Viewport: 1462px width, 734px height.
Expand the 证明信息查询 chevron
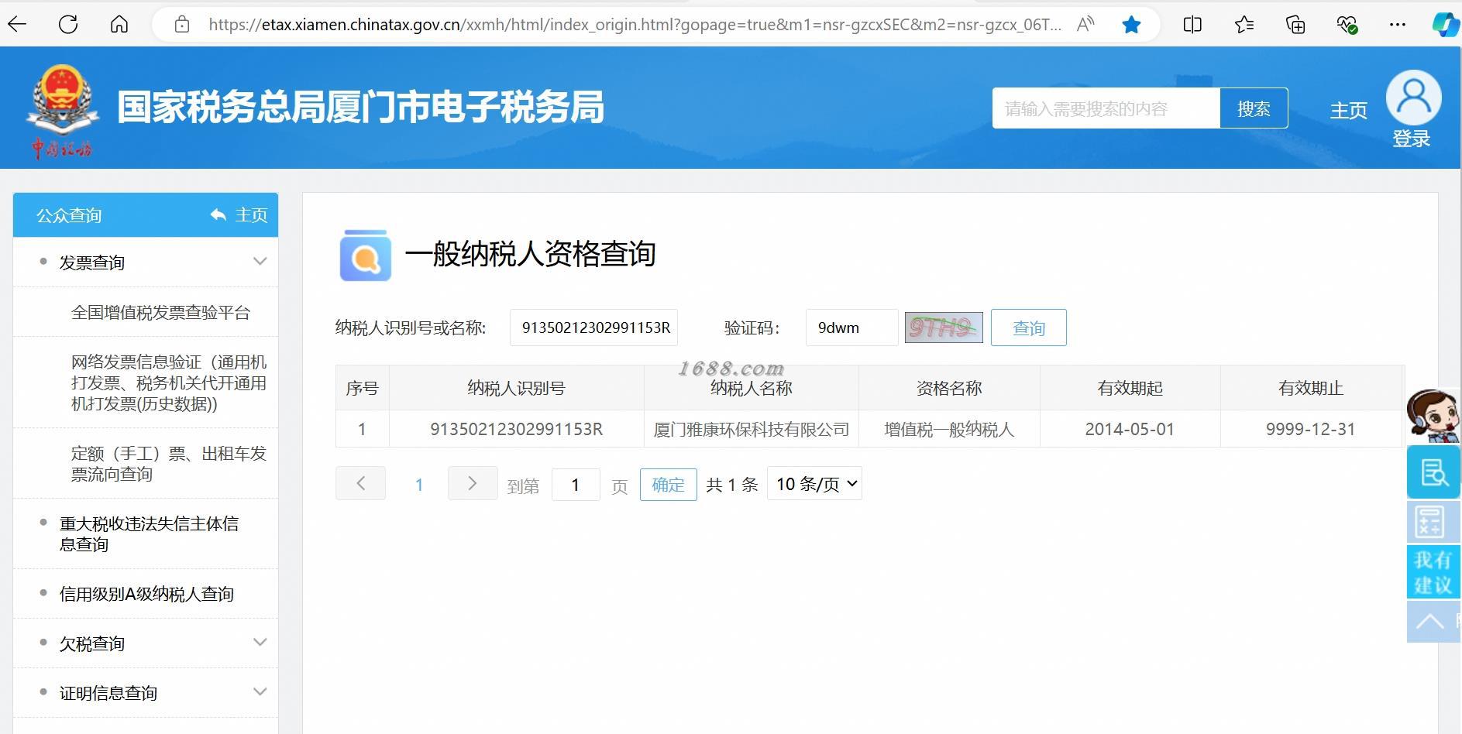260,692
